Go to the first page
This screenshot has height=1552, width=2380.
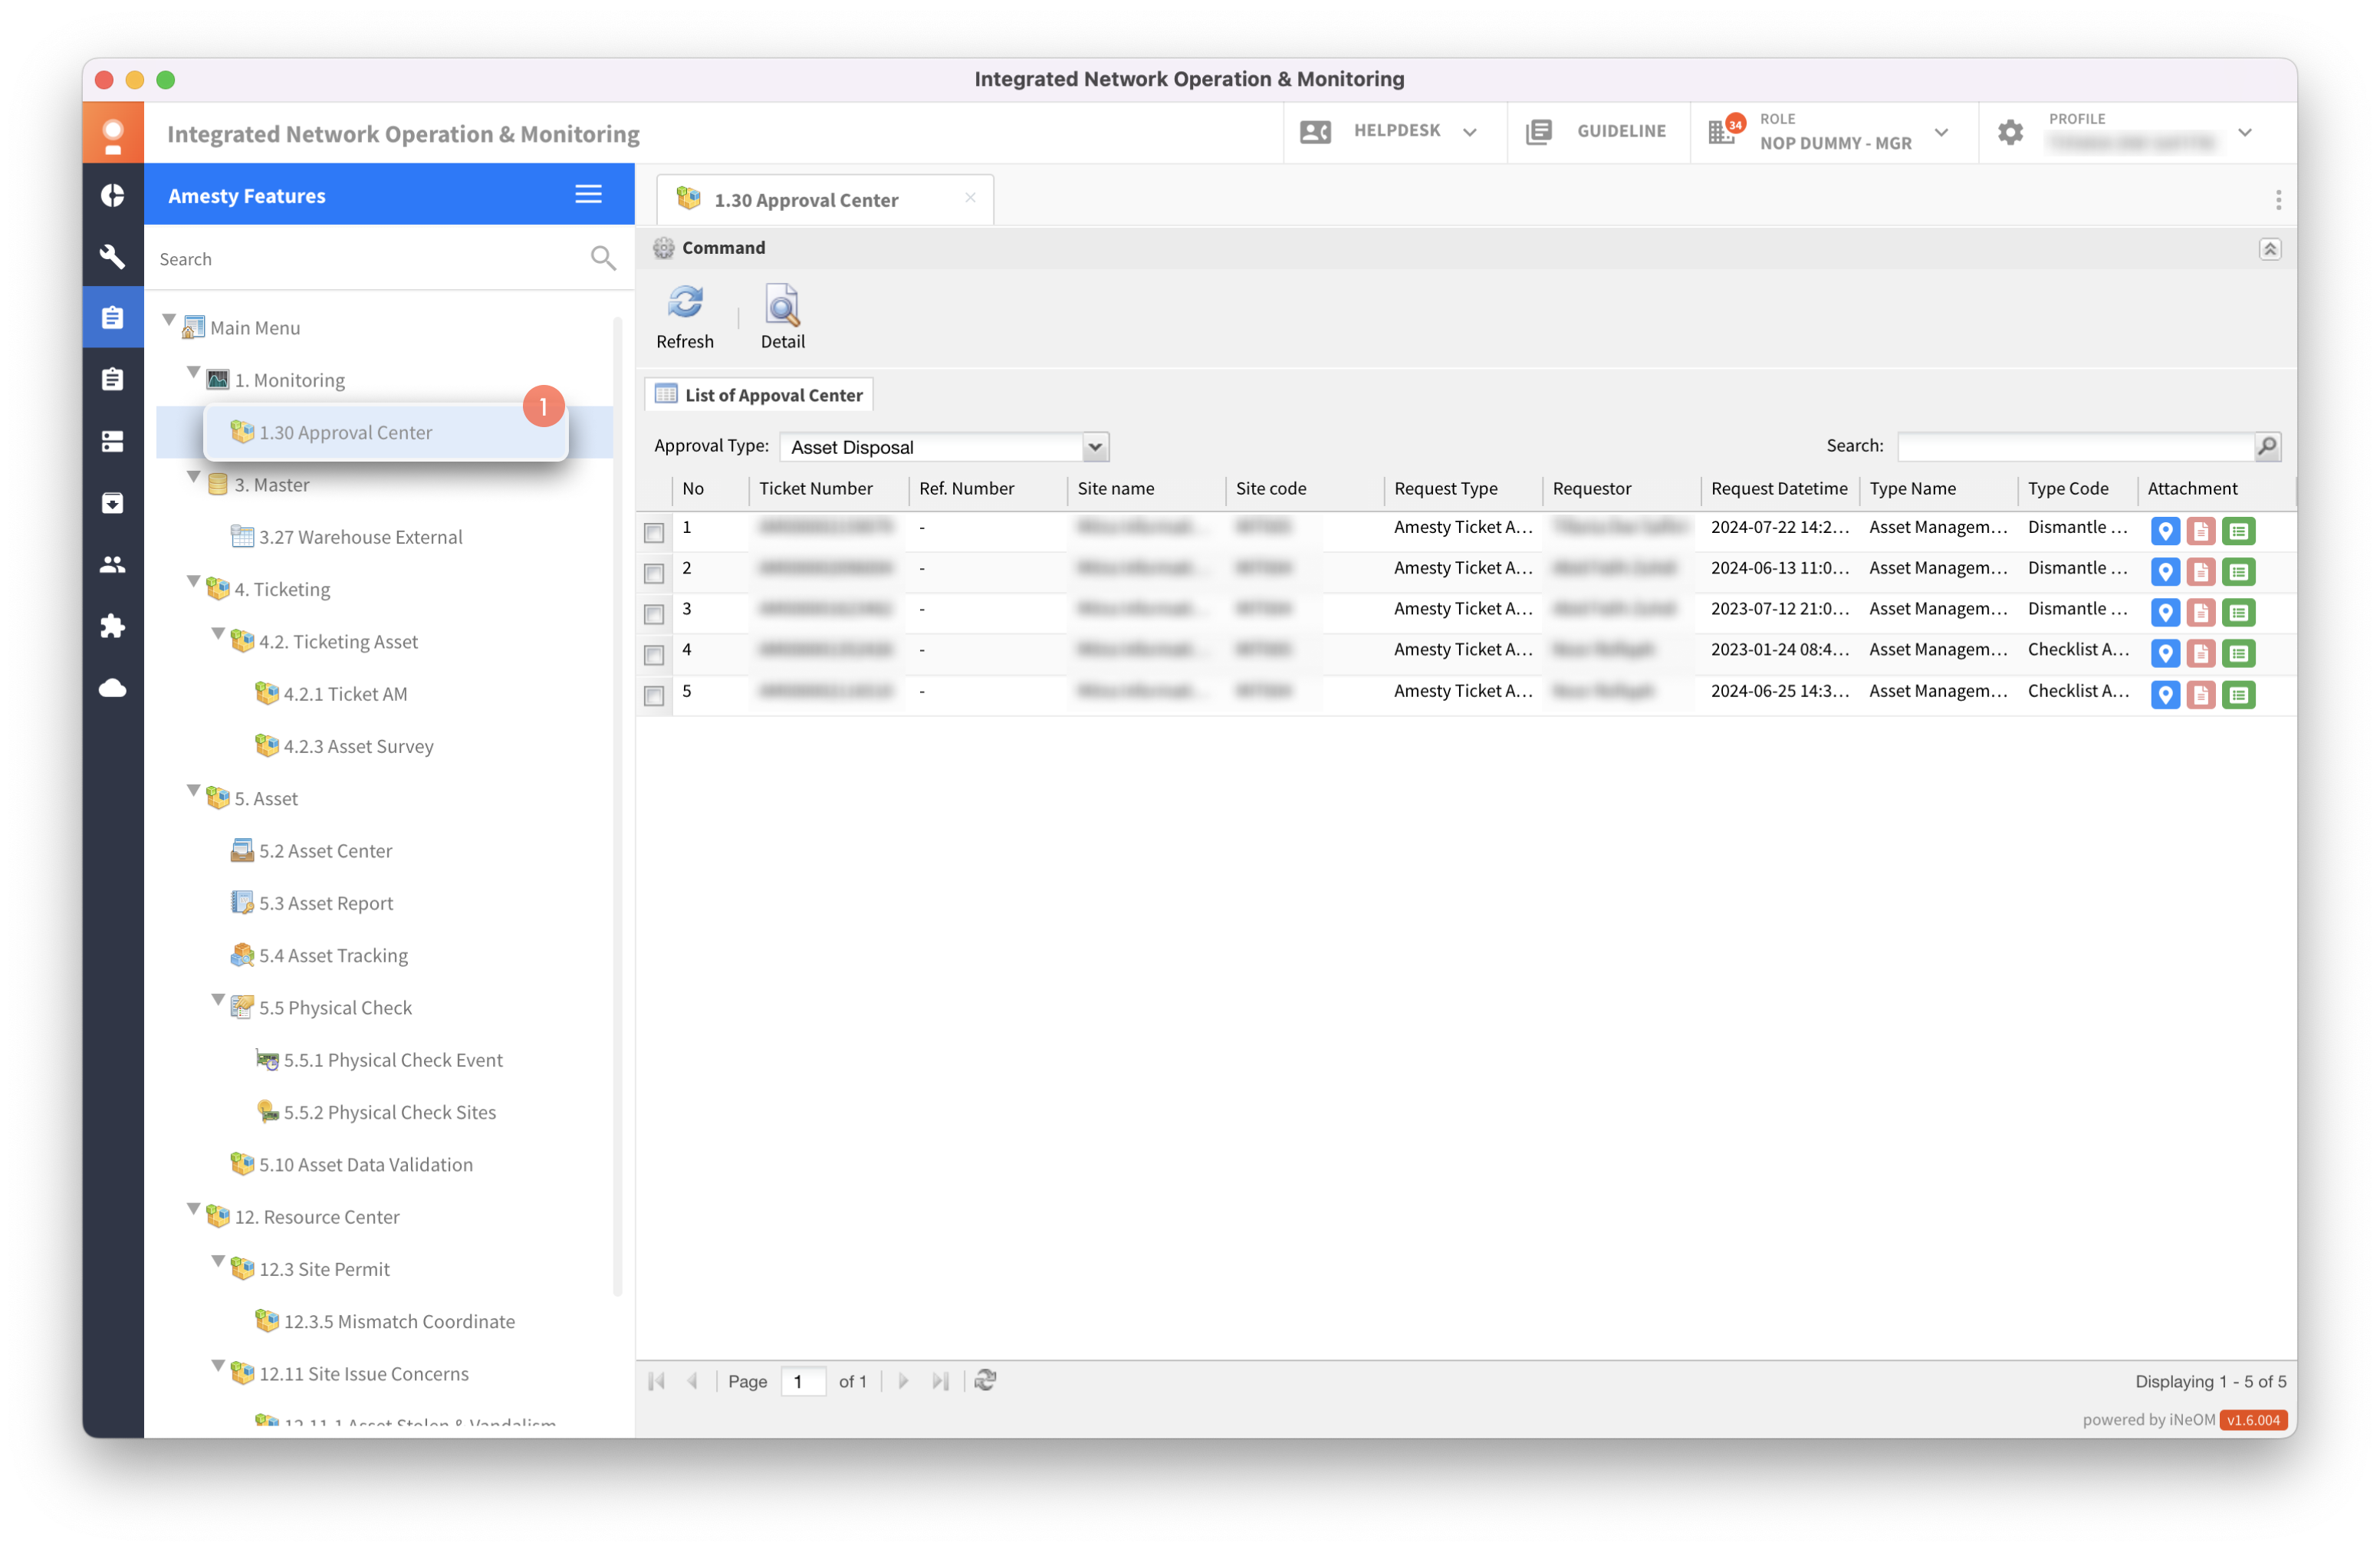click(657, 1381)
